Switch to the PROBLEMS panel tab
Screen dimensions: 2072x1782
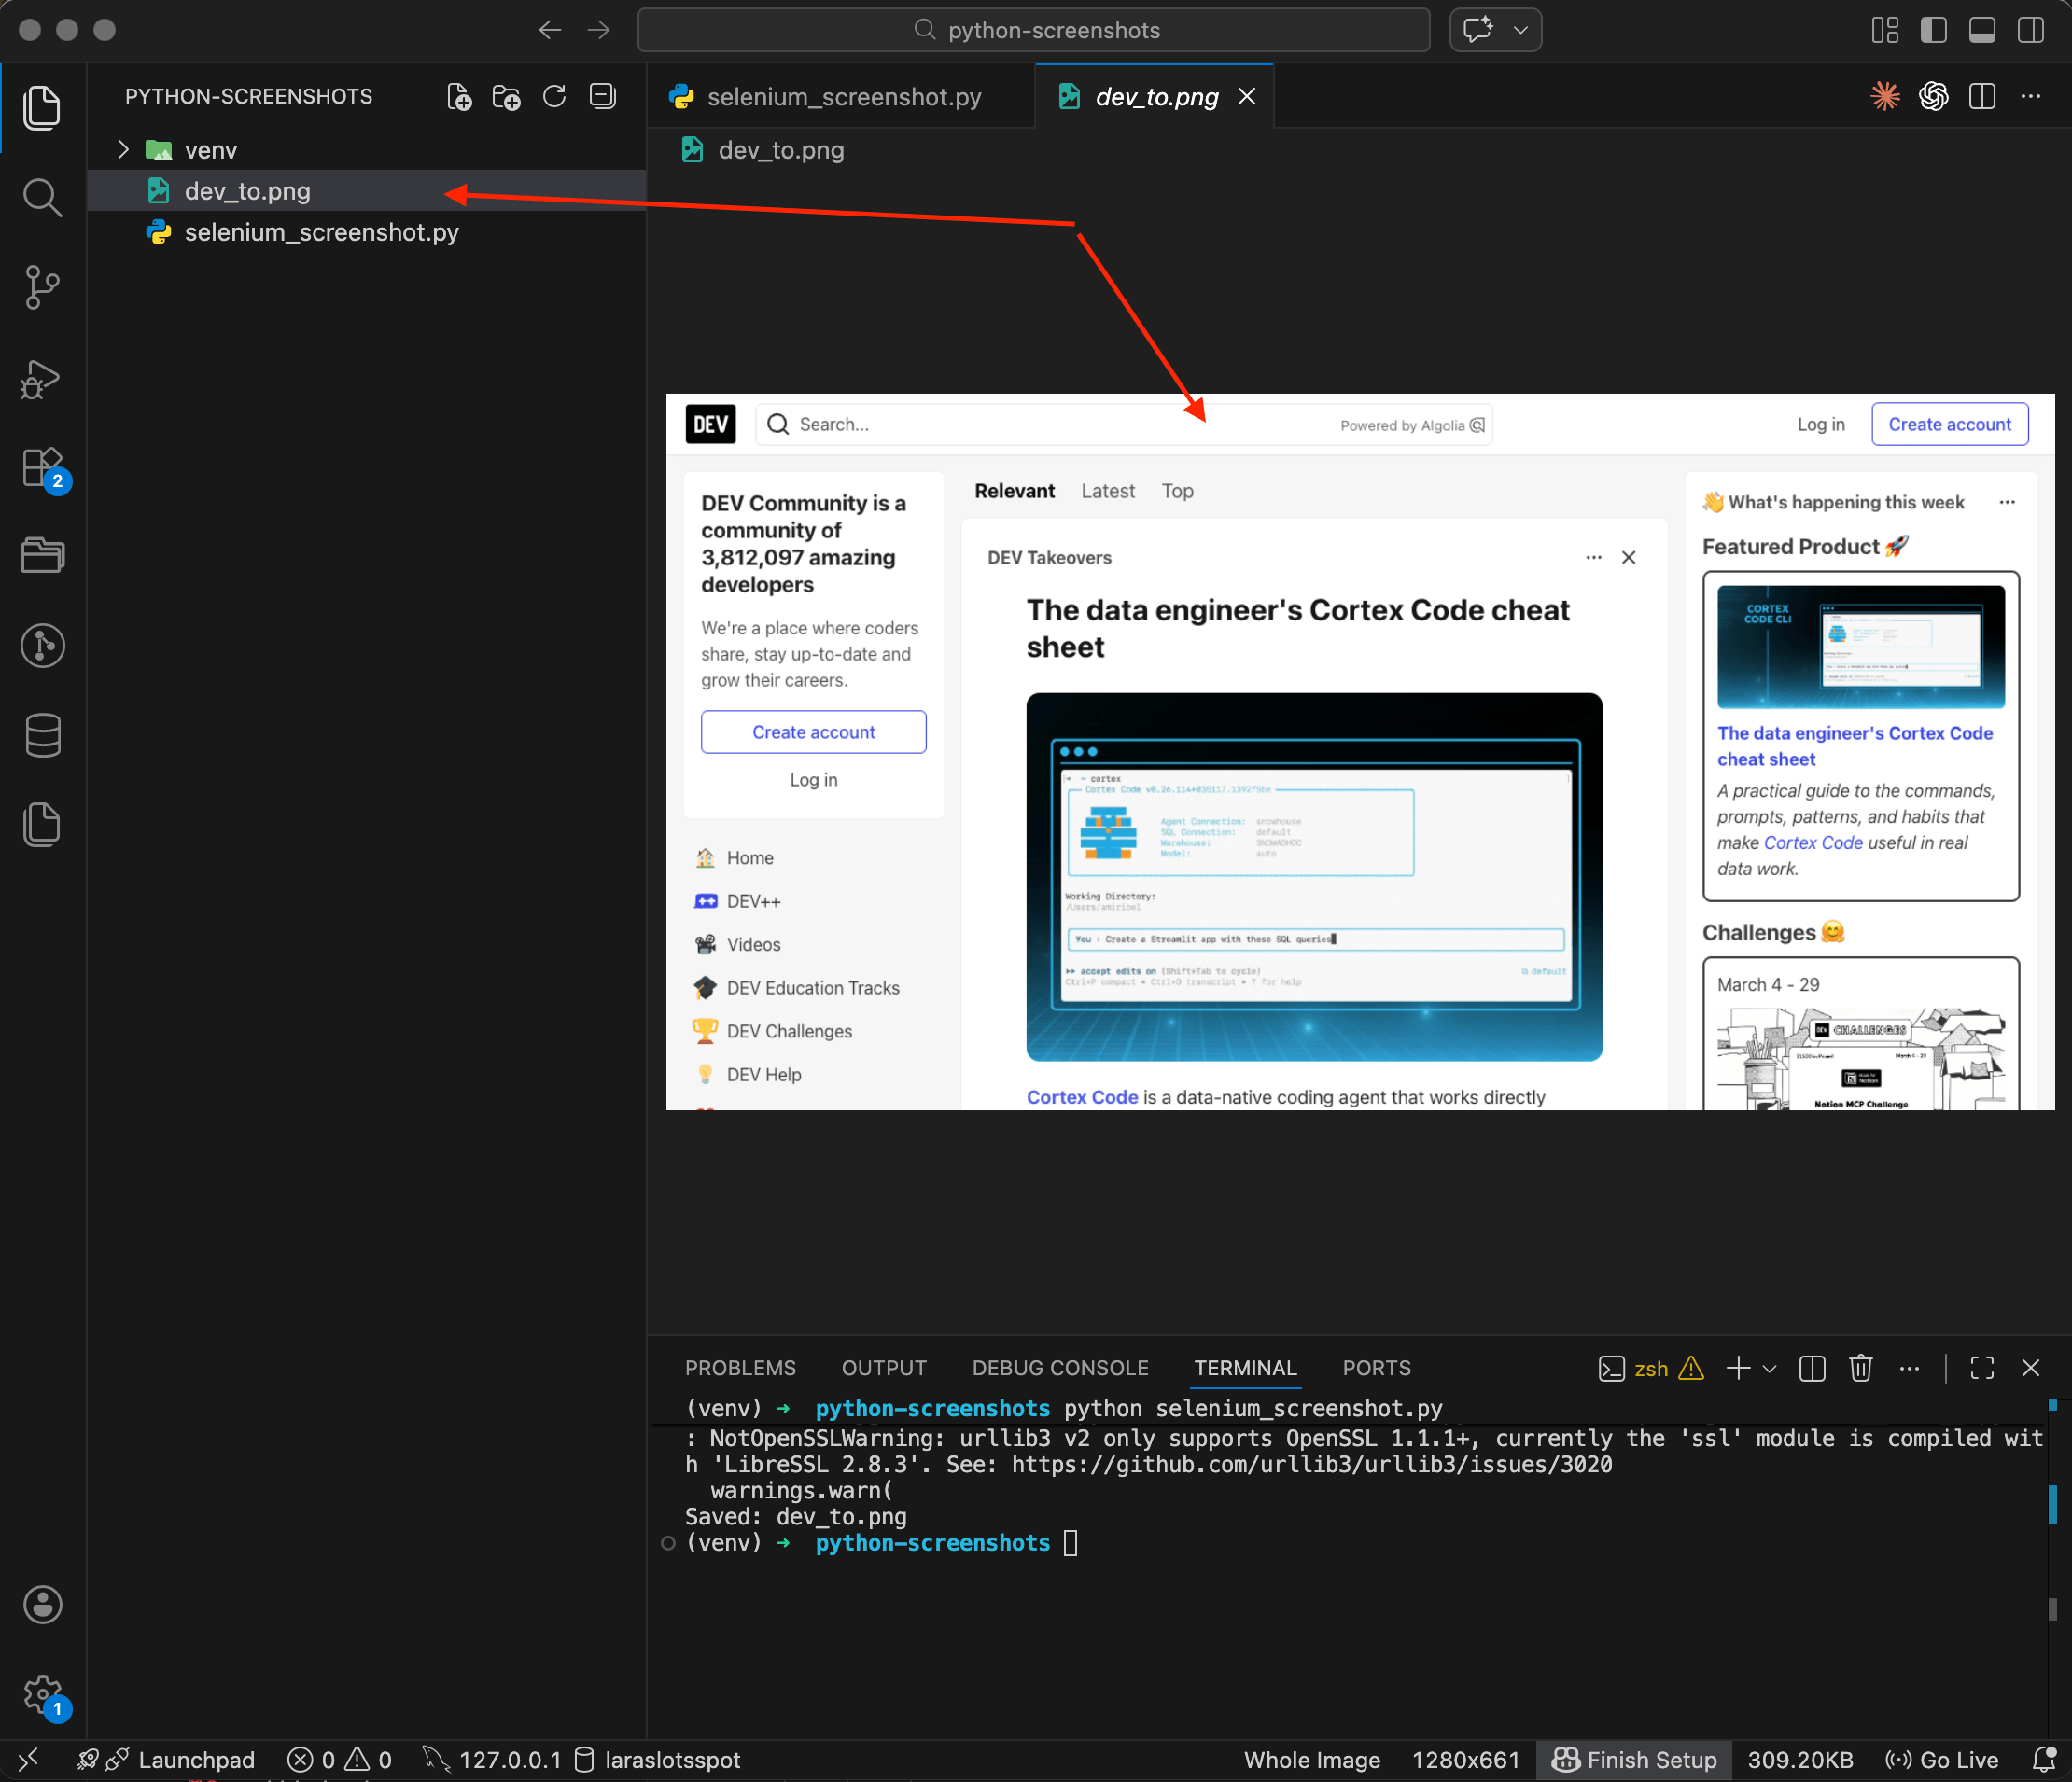(740, 1369)
